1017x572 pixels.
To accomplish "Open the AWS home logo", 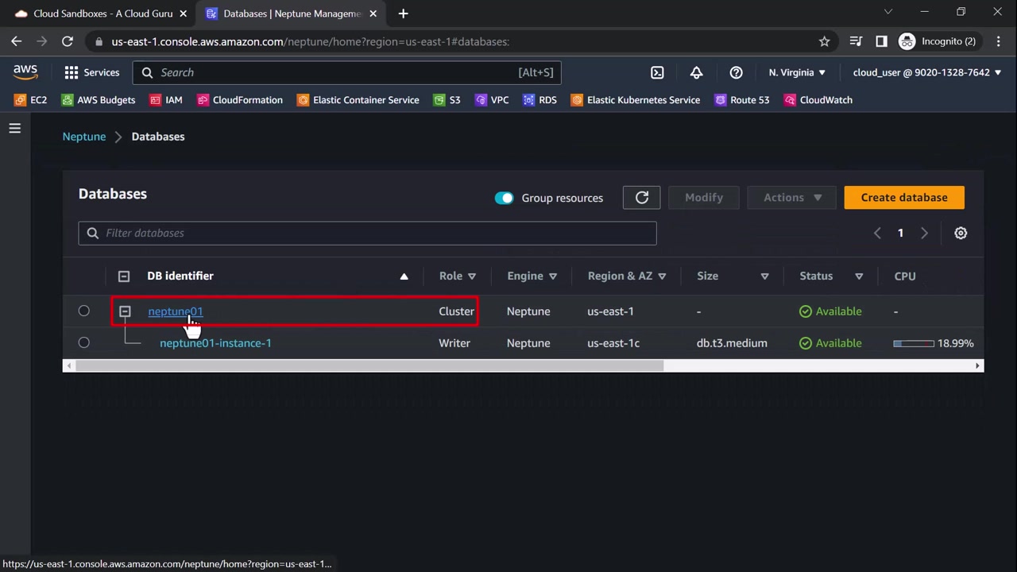I will click(25, 72).
